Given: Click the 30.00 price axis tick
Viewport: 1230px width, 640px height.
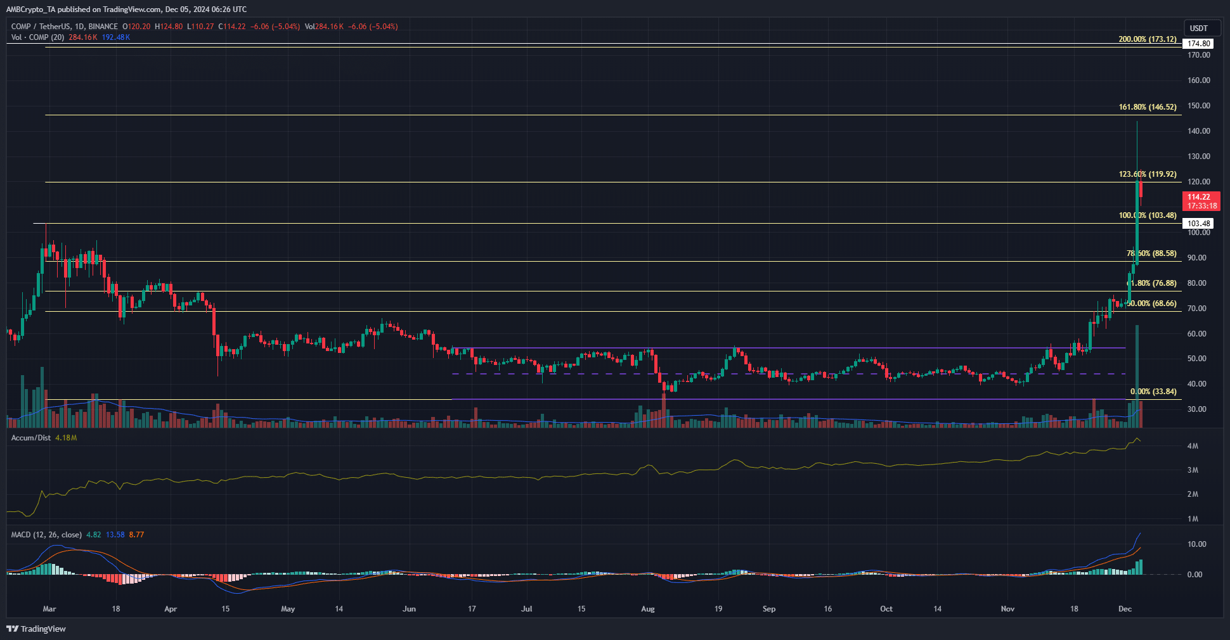Looking at the screenshot, I should coord(1197,409).
